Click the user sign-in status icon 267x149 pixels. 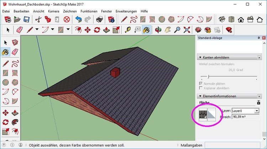pos(20,145)
